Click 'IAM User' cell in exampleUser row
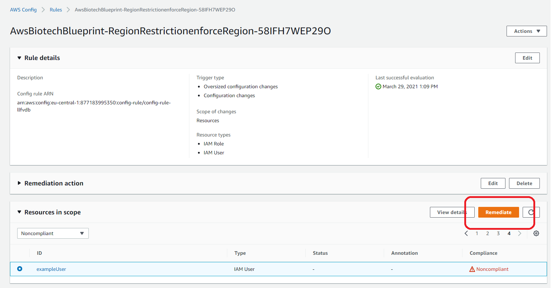This screenshot has height=288, width=552. 244,269
